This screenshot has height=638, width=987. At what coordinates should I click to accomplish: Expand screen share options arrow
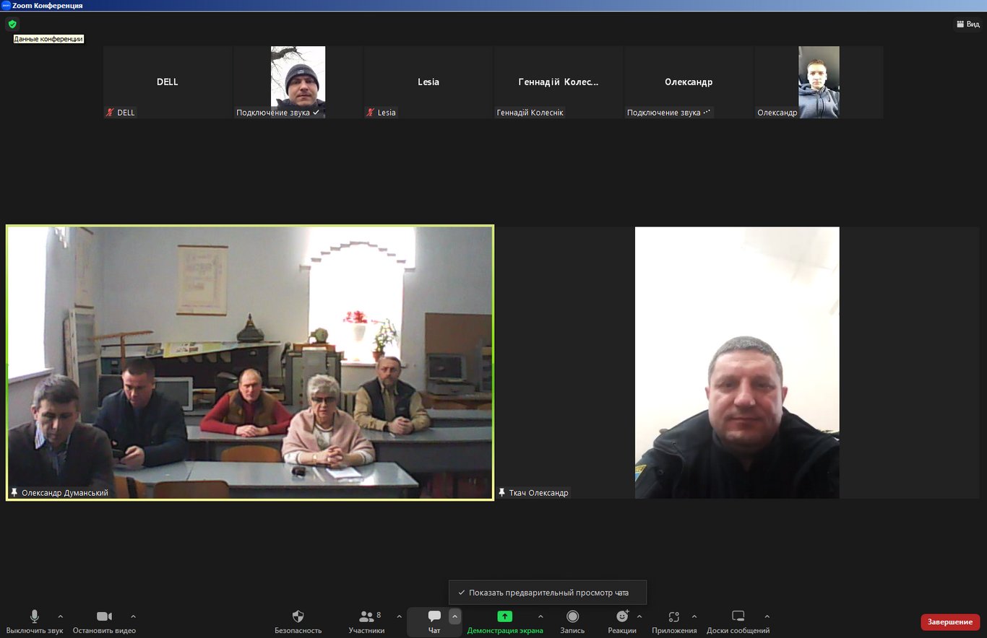540,616
